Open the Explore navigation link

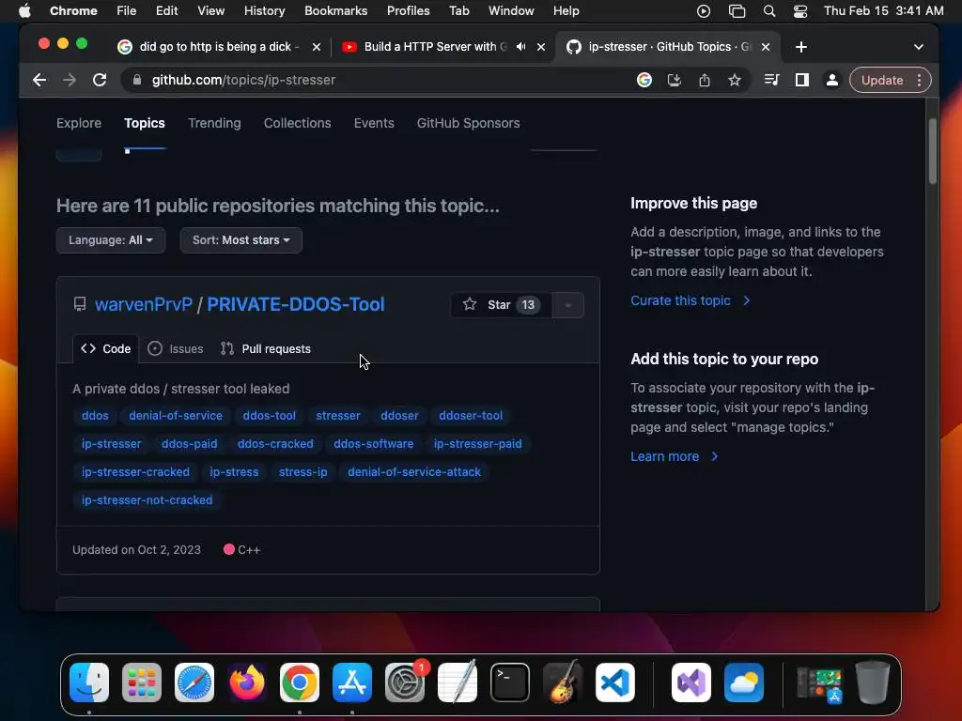(x=79, y=123)
